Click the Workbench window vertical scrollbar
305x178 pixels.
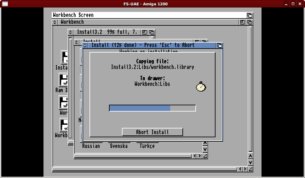[250, 89]
